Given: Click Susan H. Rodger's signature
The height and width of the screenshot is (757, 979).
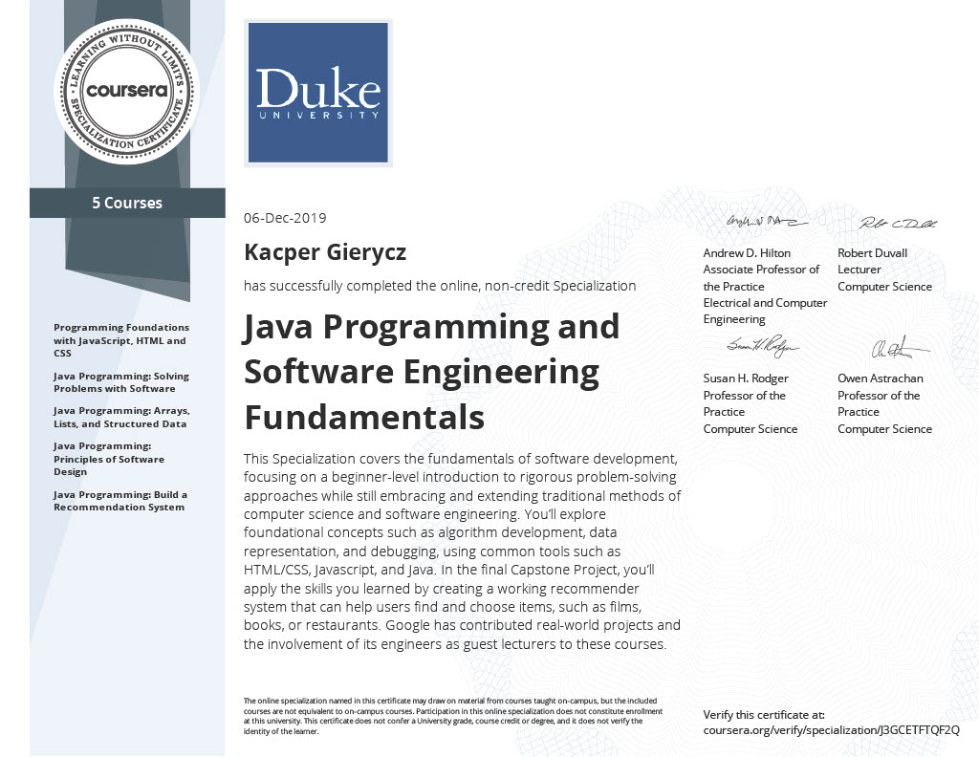Looking at the screenshot, I should (x=763, y=346).
